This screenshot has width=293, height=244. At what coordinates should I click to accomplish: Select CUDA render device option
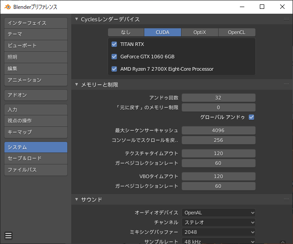click(162, 32)
